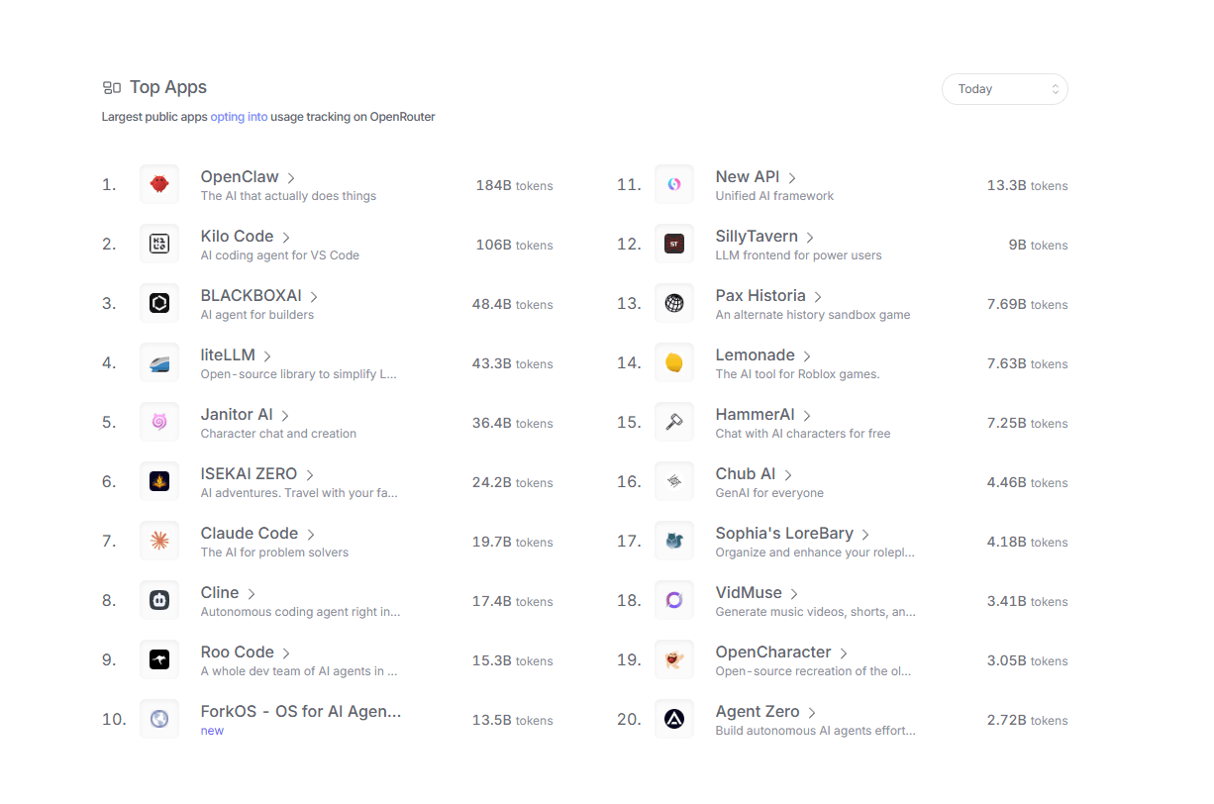Click the new badge under ForkOS
Viewport: 1214px width, 804px height.
[x=212, y=730]
